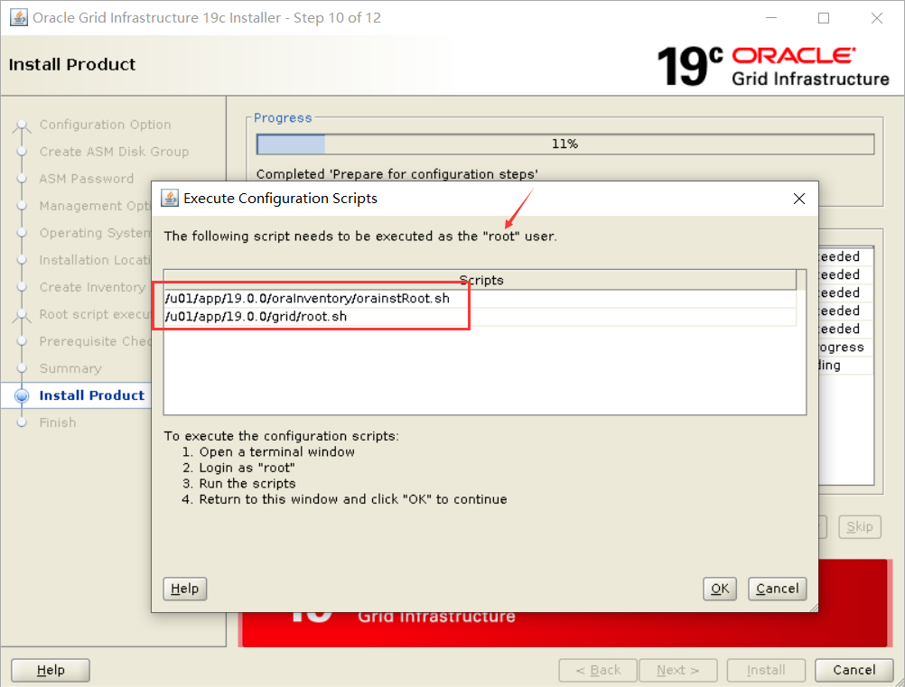Viewport: 905px width, 687px height.
Task: Close the Oracle installer window
Action: 877,18
